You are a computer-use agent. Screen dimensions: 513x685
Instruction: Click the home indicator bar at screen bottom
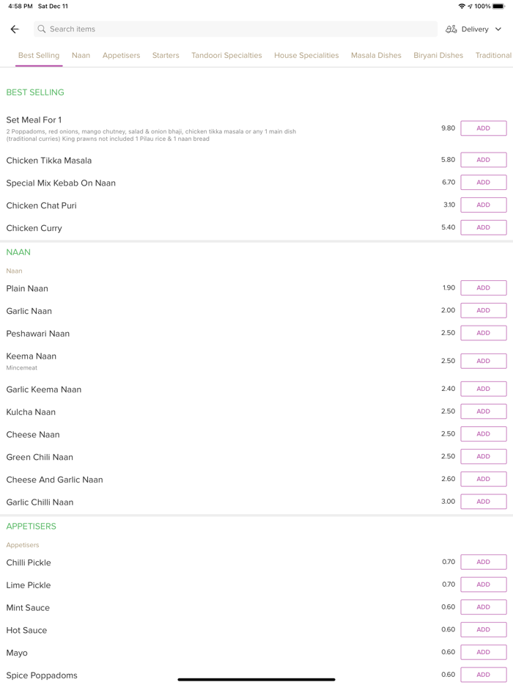256,678
